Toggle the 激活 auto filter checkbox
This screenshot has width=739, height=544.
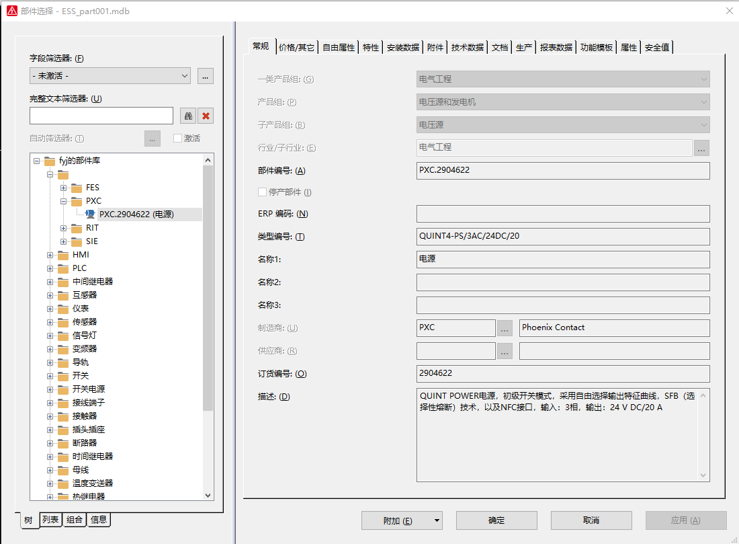pyautogui.click(x=177, y=139)
